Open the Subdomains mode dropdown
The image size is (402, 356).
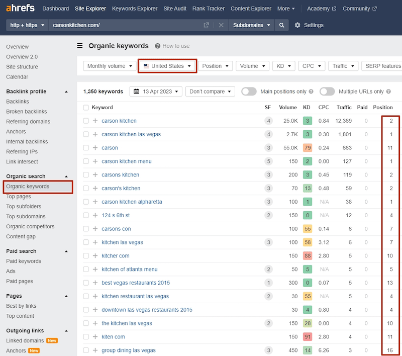[252, 25]
